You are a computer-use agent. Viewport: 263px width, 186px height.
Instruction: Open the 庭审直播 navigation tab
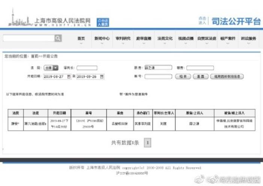[144, 40]
